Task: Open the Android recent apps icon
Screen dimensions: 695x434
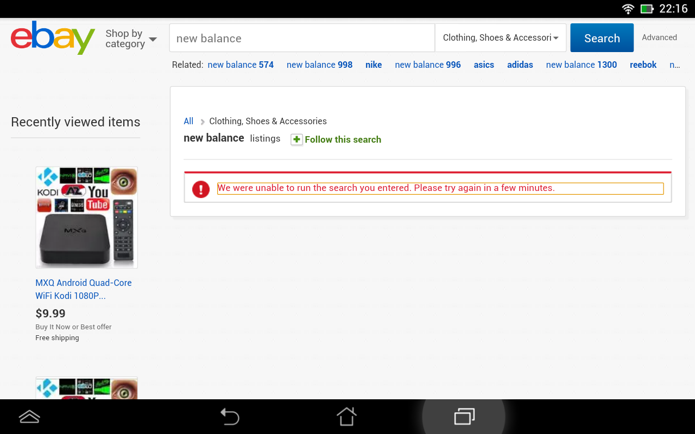Action: tap(464, 417)
